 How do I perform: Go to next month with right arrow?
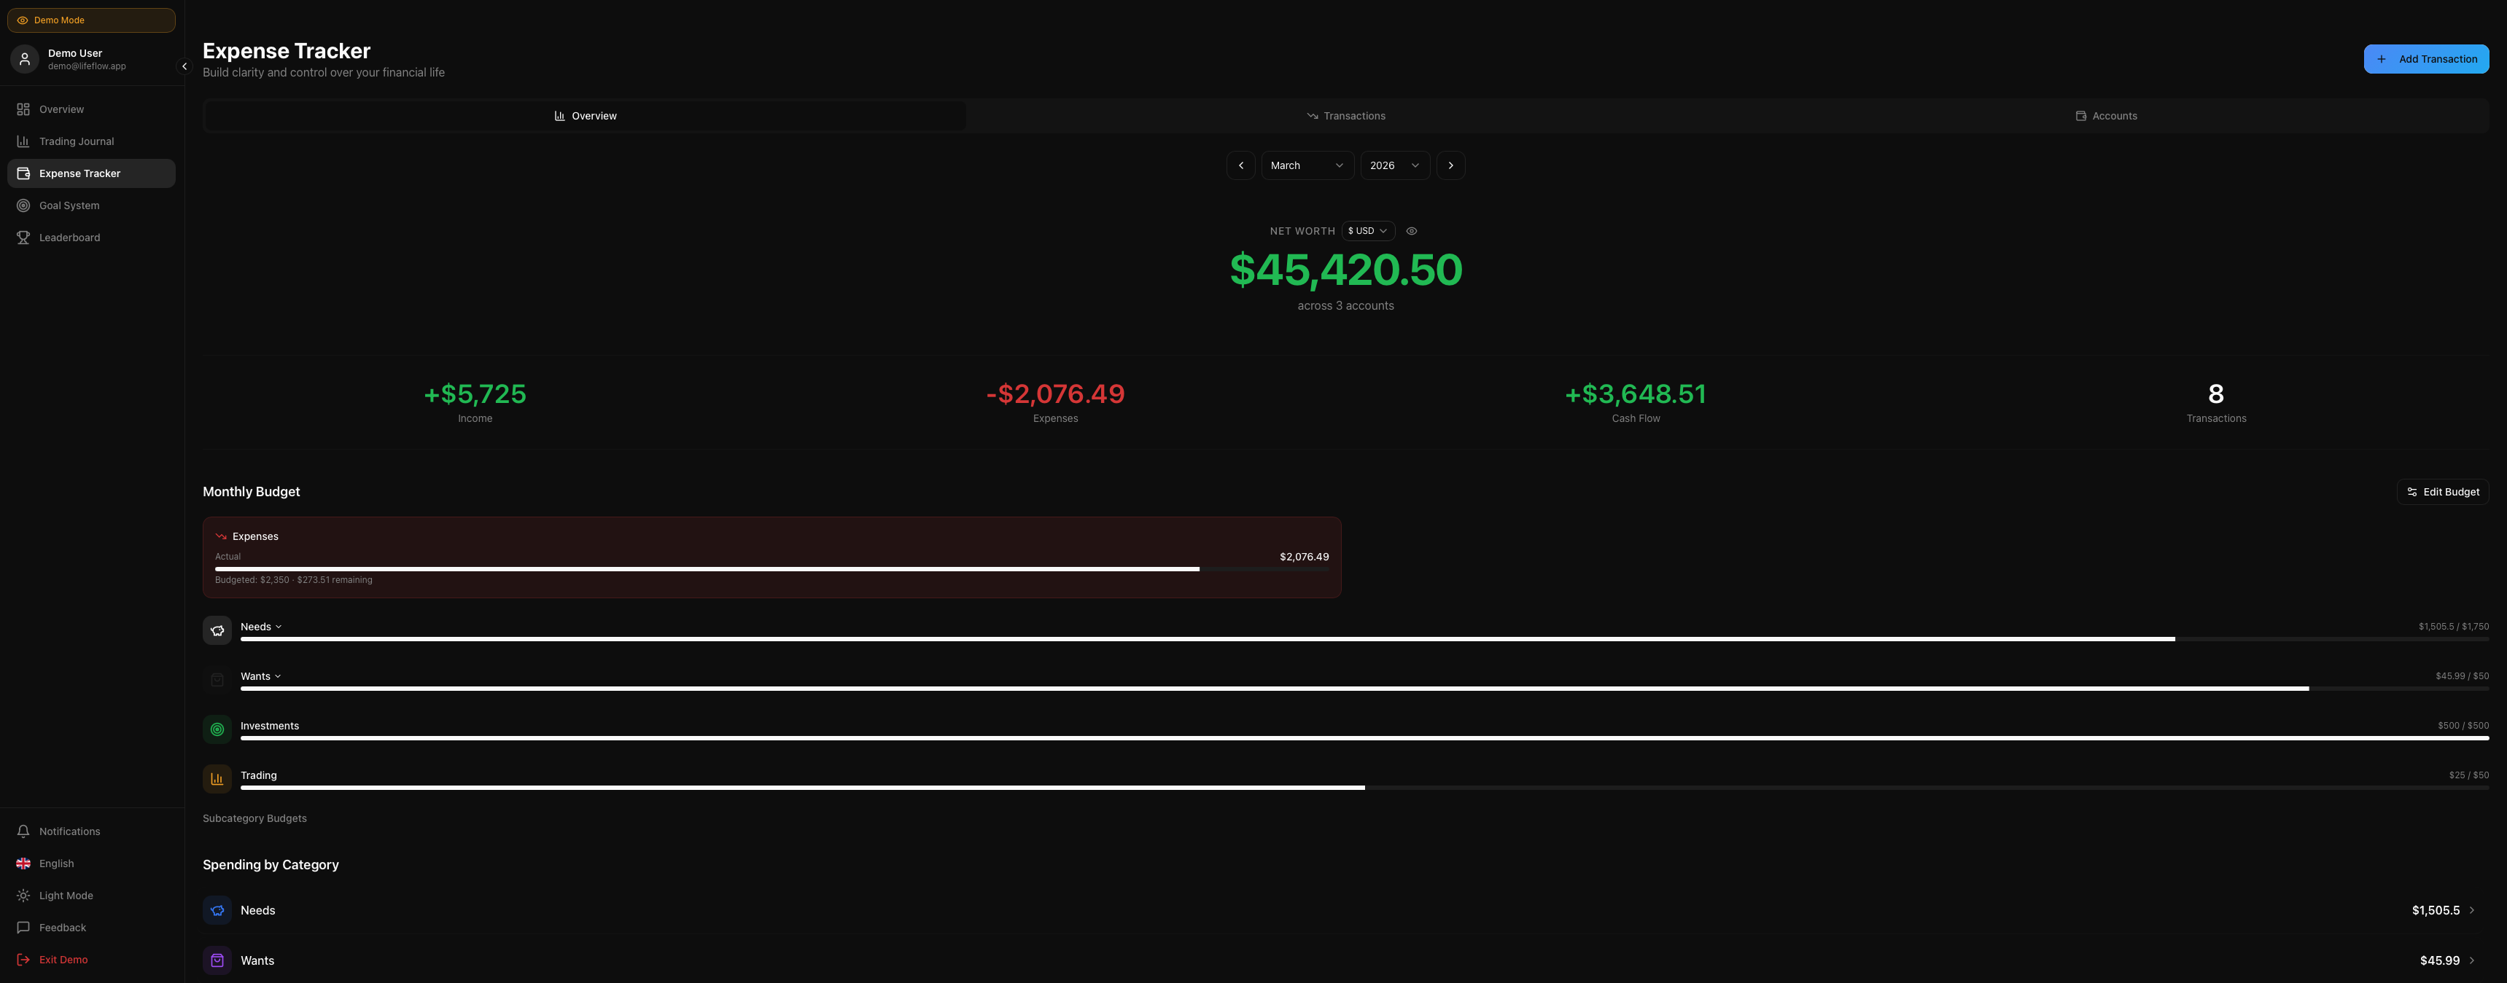tap(1450, 165)
